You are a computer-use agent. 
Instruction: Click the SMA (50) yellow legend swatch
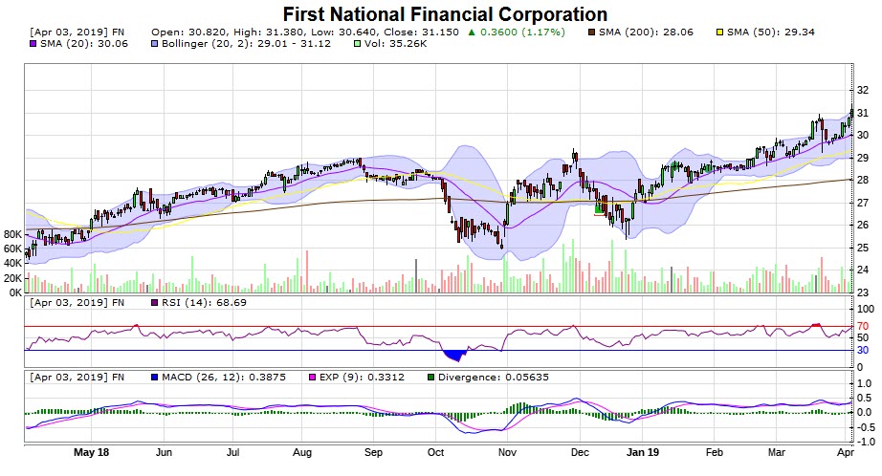point(719,32)
